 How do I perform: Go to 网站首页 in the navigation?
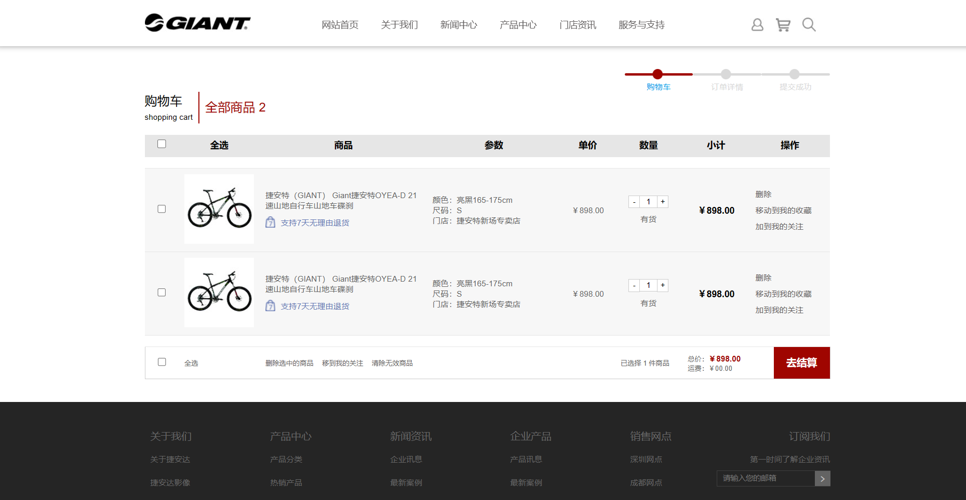point(340,25)
